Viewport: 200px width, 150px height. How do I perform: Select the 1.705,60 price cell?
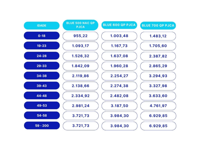pyautogui.click(x=158, y=46)
